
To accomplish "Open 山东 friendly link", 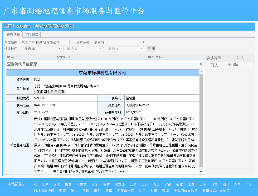I will (203, 184).
